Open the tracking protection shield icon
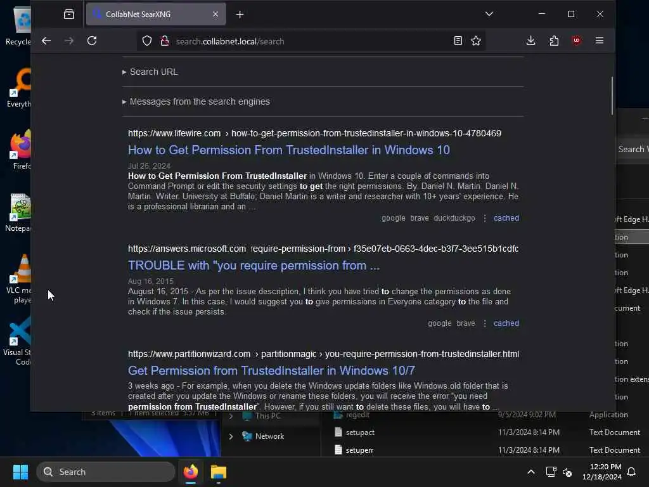This screenshot has width=649, height=487. [147, 41]
